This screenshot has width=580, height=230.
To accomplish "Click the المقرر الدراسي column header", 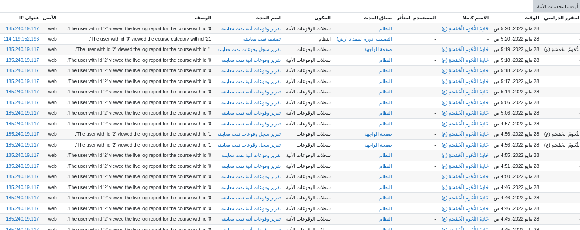I will (562, 18).
